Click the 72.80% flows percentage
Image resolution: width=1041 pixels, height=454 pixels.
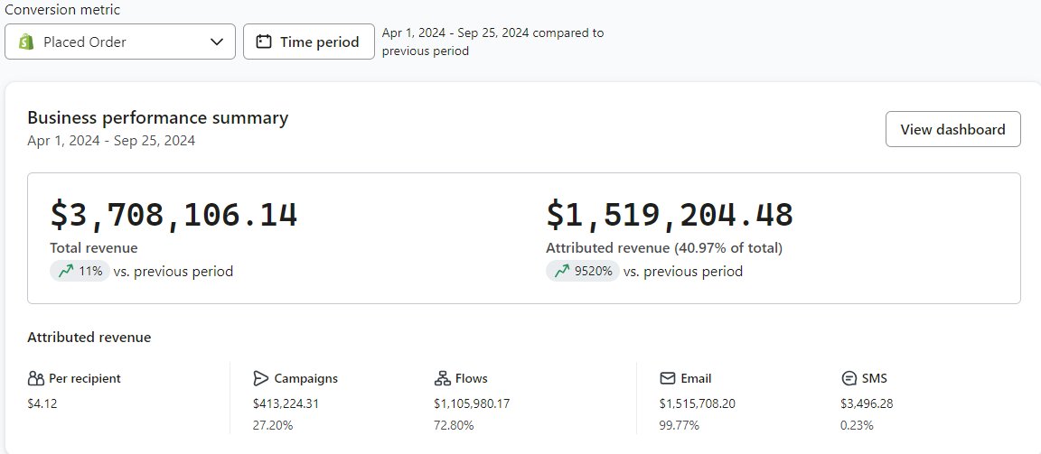pyautogui.click(x=455, y=425)
